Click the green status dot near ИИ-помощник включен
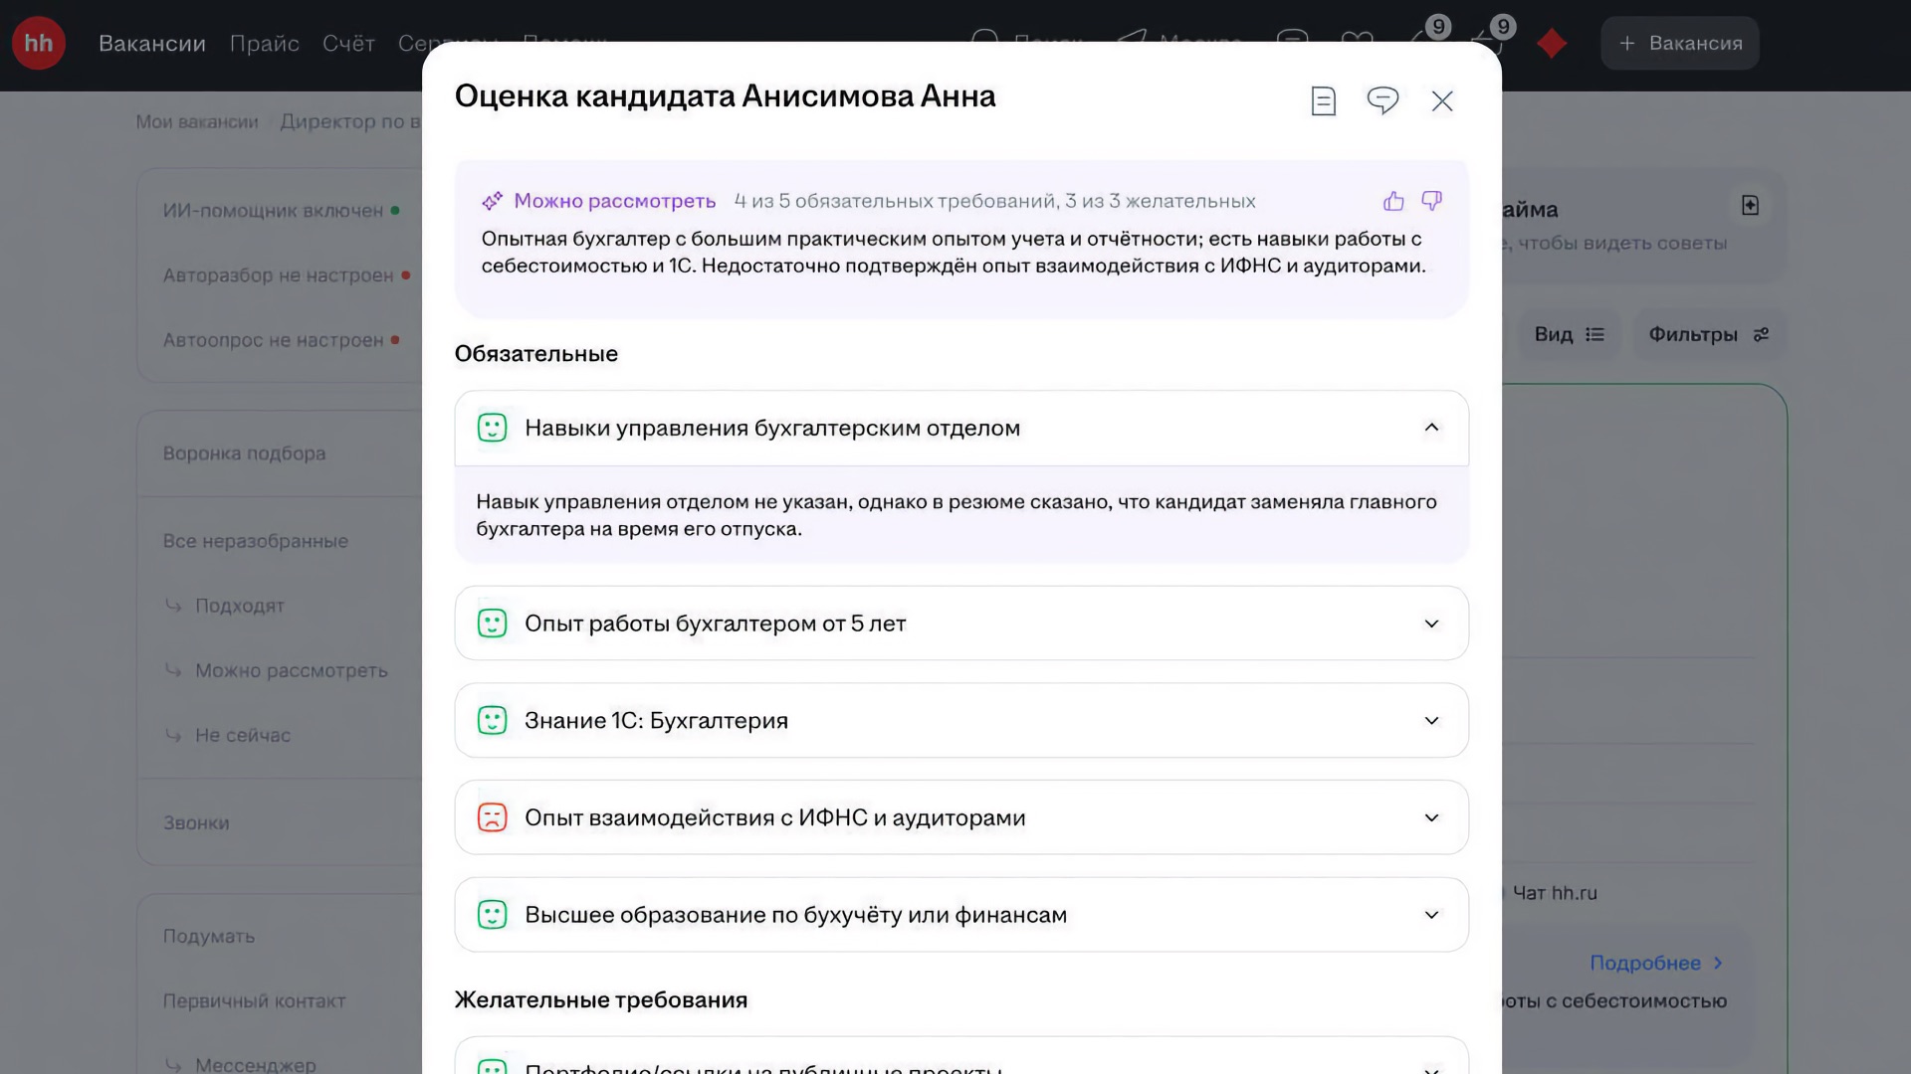 [397, 211]
